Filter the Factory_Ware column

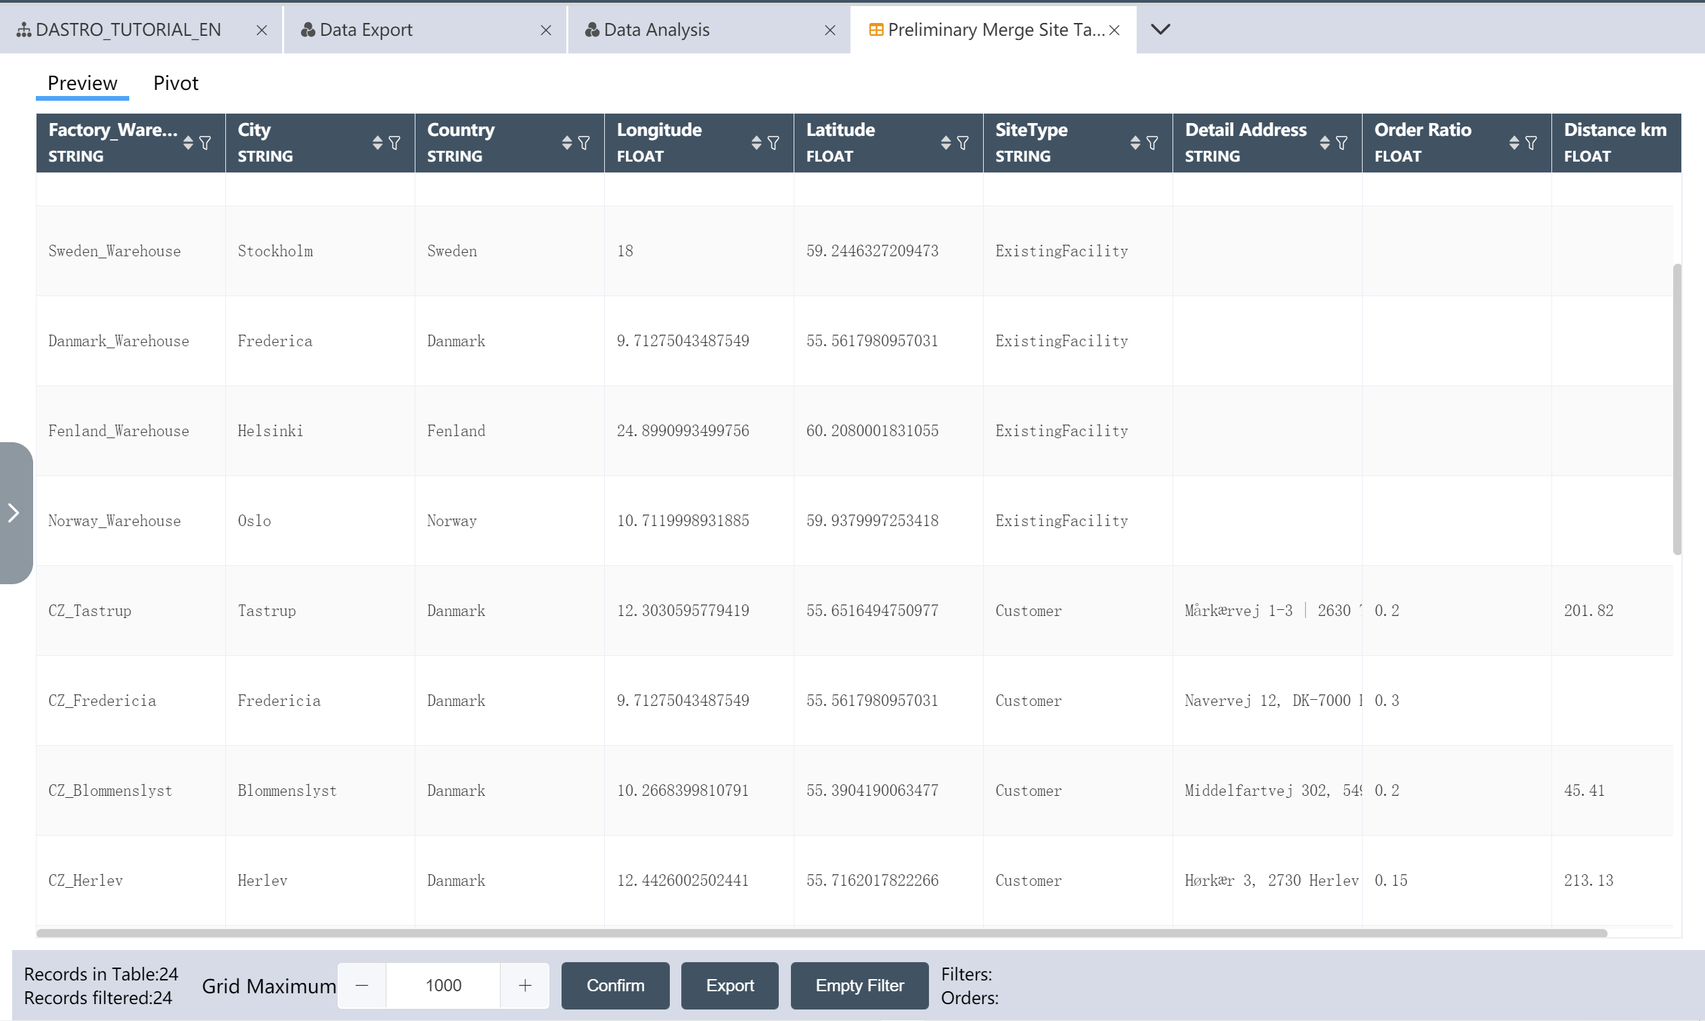tap(205, 143)
